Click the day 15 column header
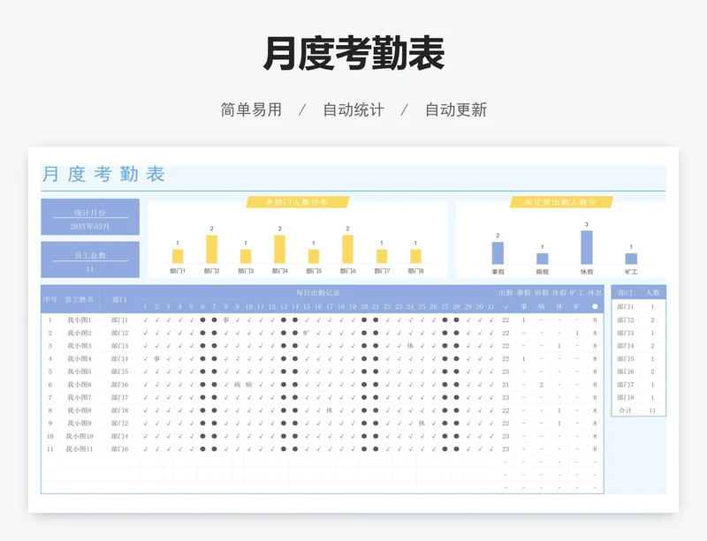The width and height of the screenshot is (707, 541). pyautogui.click(x=307, y=306)
